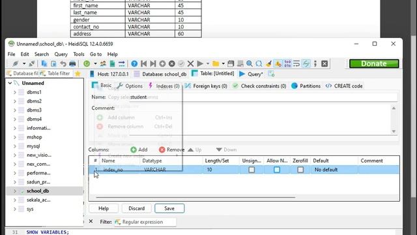Open the User manager icon
This screenshot has width=417, height=235.
pos(103,64)
